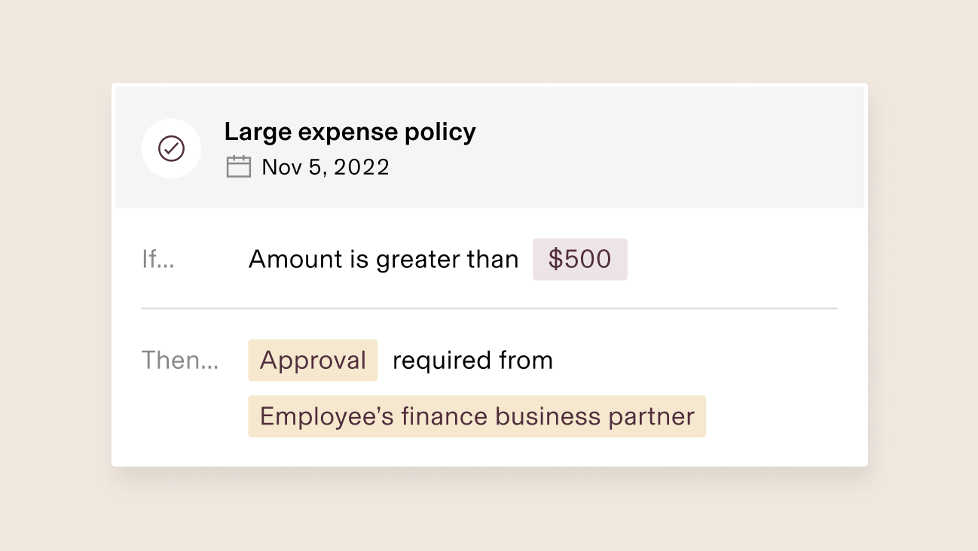Click the "required from" text
The image size is (978, 551).
[x=472, y=361]
